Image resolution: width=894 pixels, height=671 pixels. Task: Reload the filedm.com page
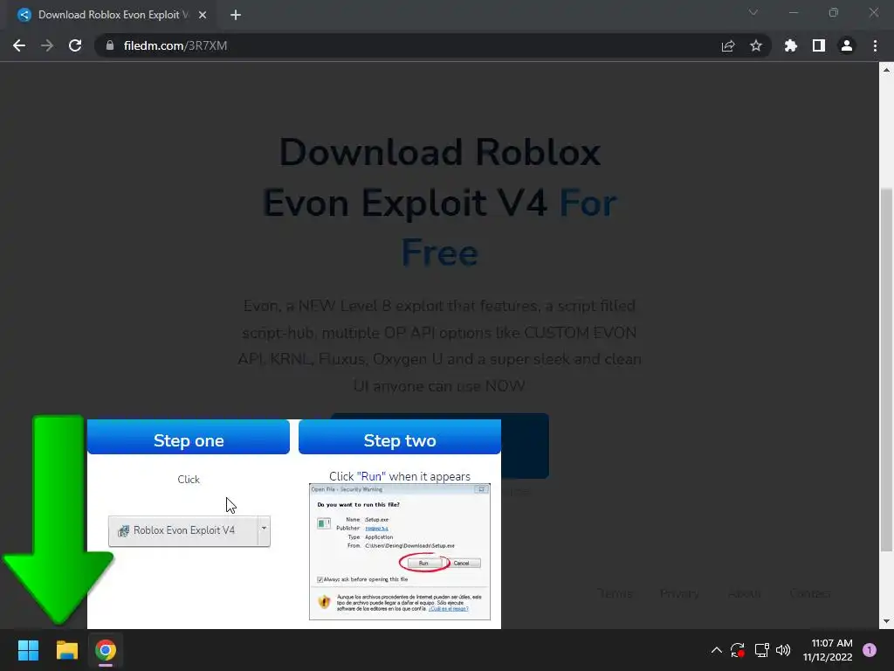pyautogui.click(x=75, y=45)
